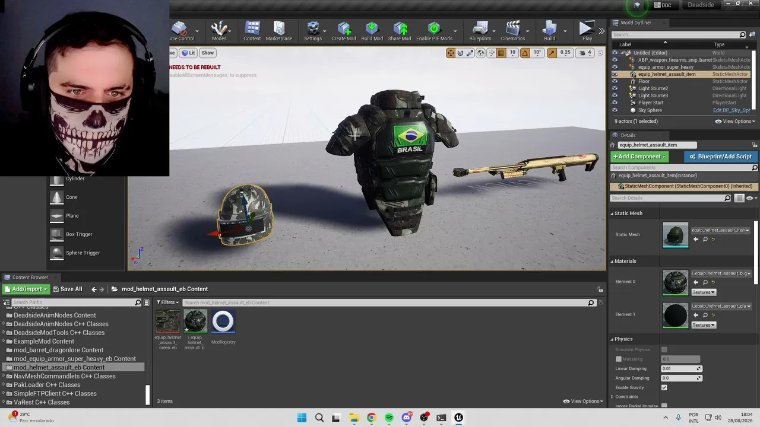Open Content browser from toolbar

tap(252, 31)
